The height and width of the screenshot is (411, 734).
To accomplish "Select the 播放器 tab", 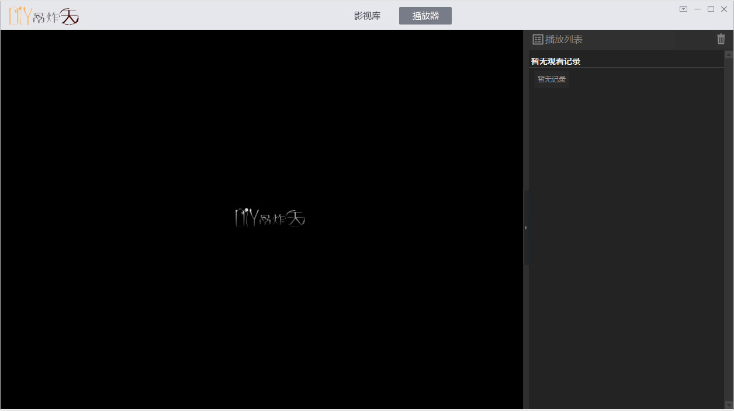I will [x=425, y=16].
